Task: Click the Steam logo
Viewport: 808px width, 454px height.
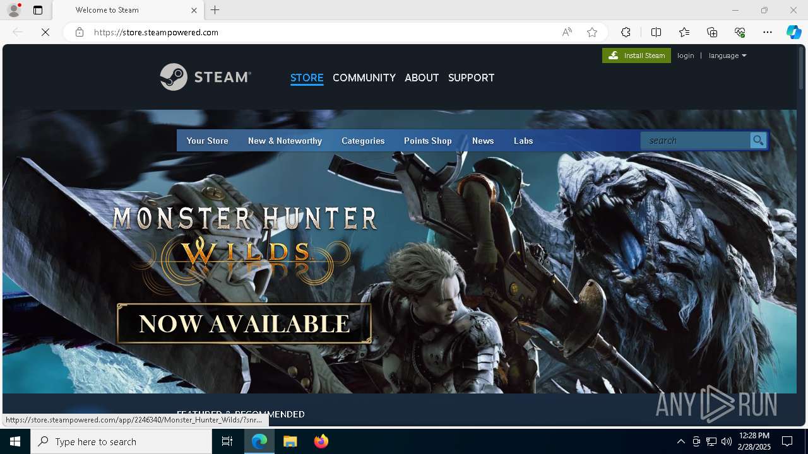Action: (205, 77)
